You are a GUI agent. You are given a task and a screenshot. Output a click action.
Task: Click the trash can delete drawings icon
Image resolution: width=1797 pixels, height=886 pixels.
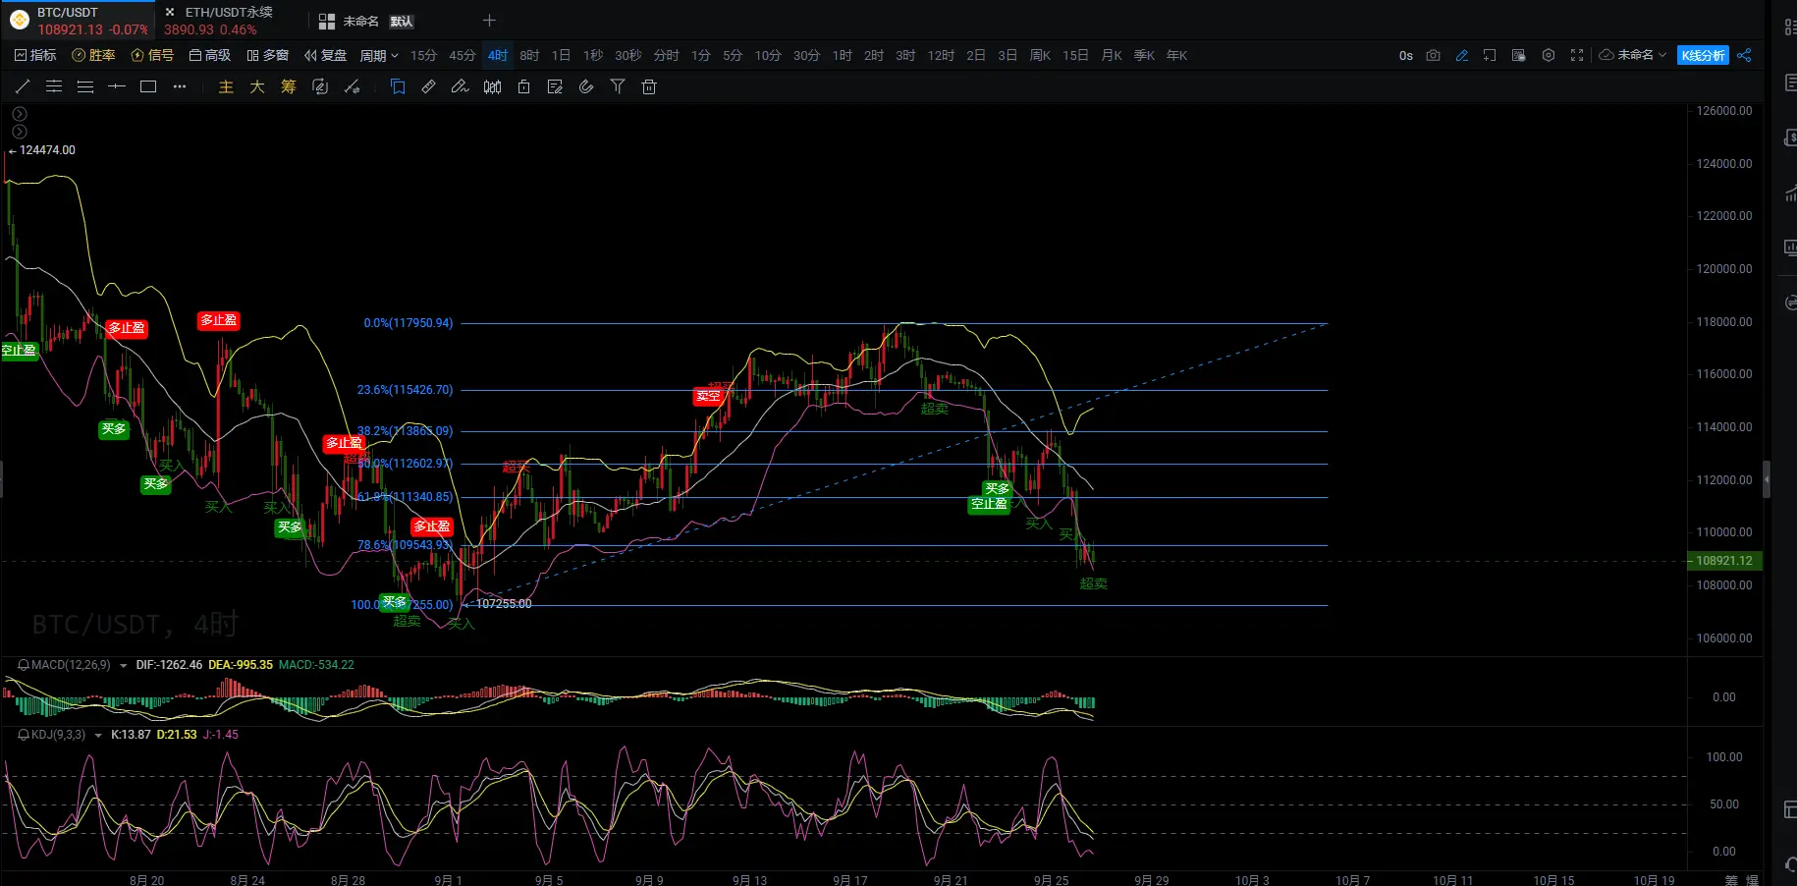[x=649, y=87]
